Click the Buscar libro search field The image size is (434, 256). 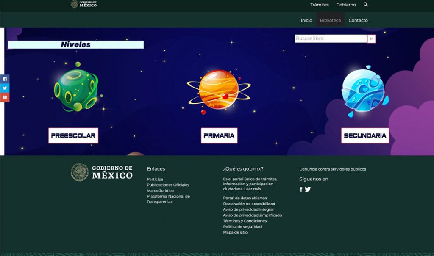(x=331, y=39)
